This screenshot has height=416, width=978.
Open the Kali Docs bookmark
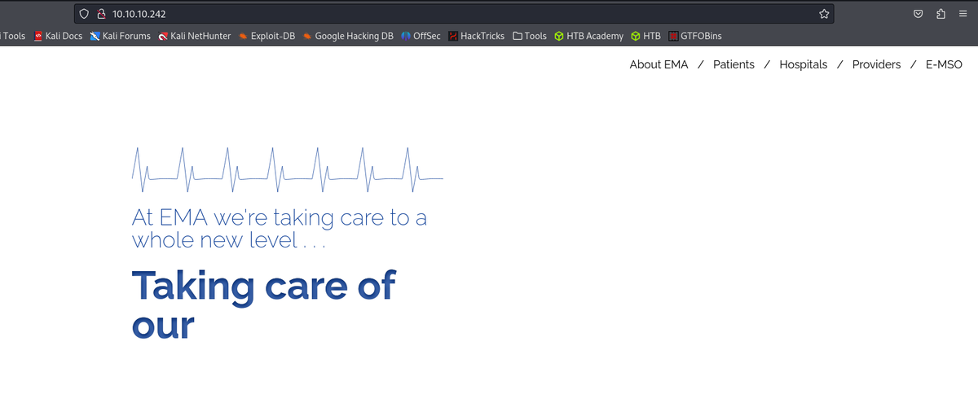[x=59, y=36]
